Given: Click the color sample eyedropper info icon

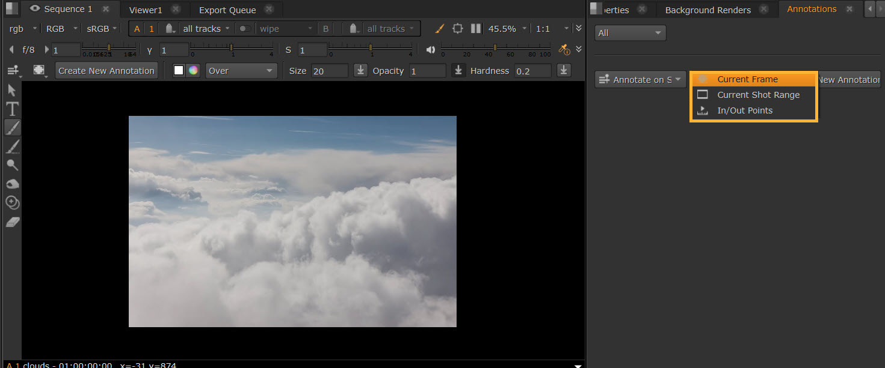Looking at the screenshot, I should [564, 49].
